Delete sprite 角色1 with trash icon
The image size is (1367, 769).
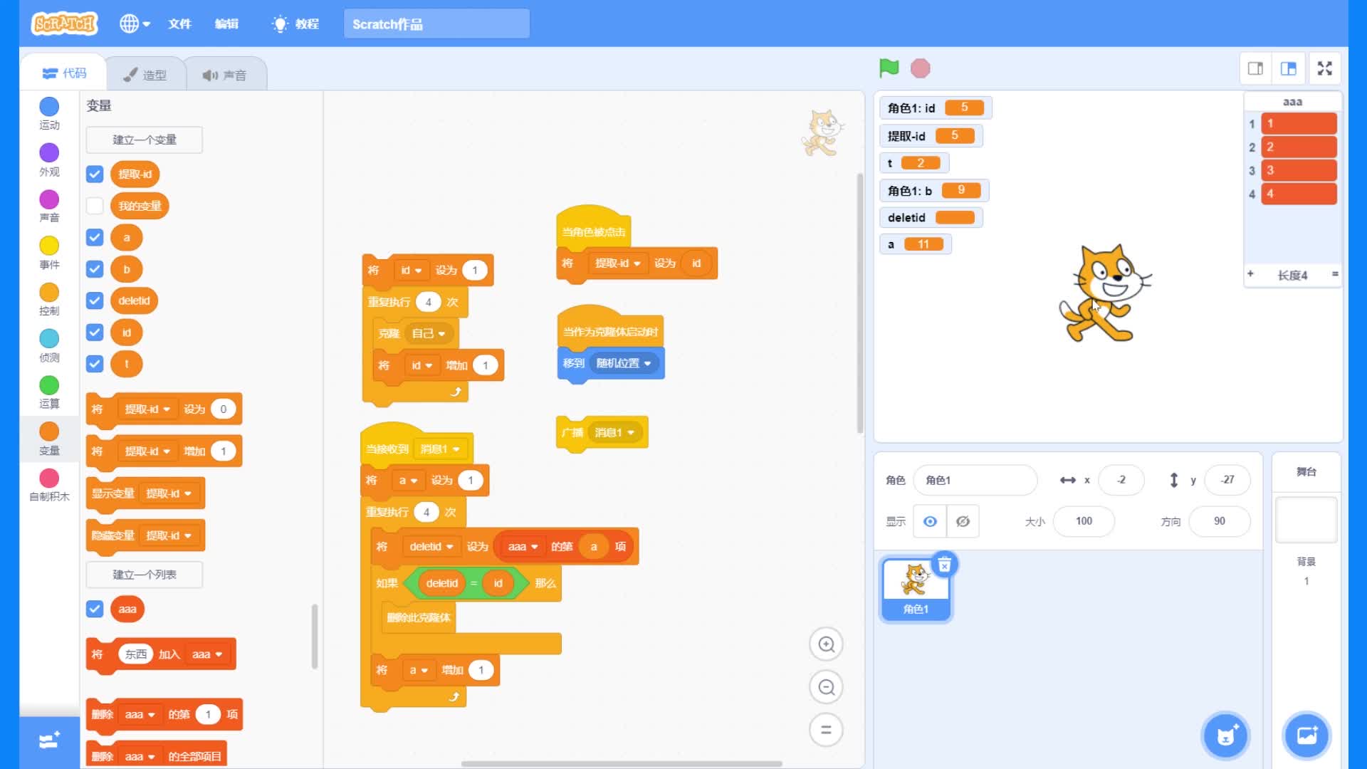pos(944,565)
